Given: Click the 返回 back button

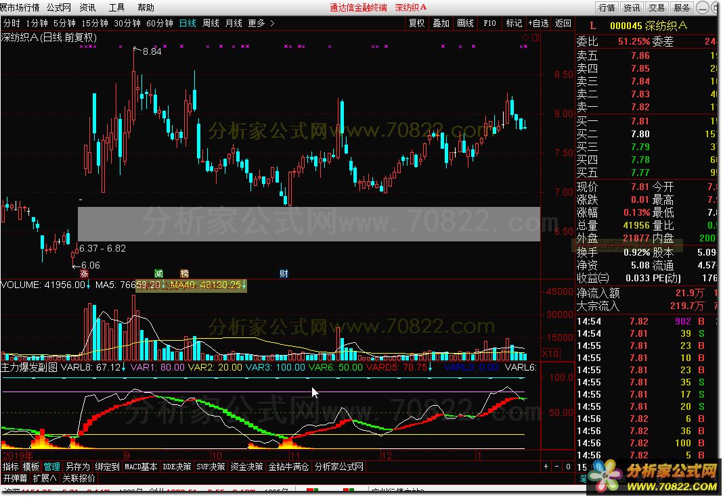Looking at the screenshot, I should pyautogui.click(x=563, y=23).
